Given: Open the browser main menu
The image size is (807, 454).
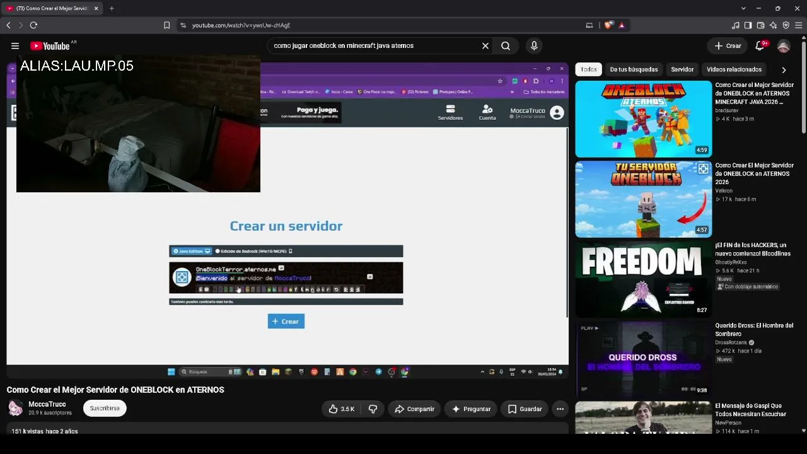Looking at the screenshot, I should pyautogui.click(x=798, y=25).
